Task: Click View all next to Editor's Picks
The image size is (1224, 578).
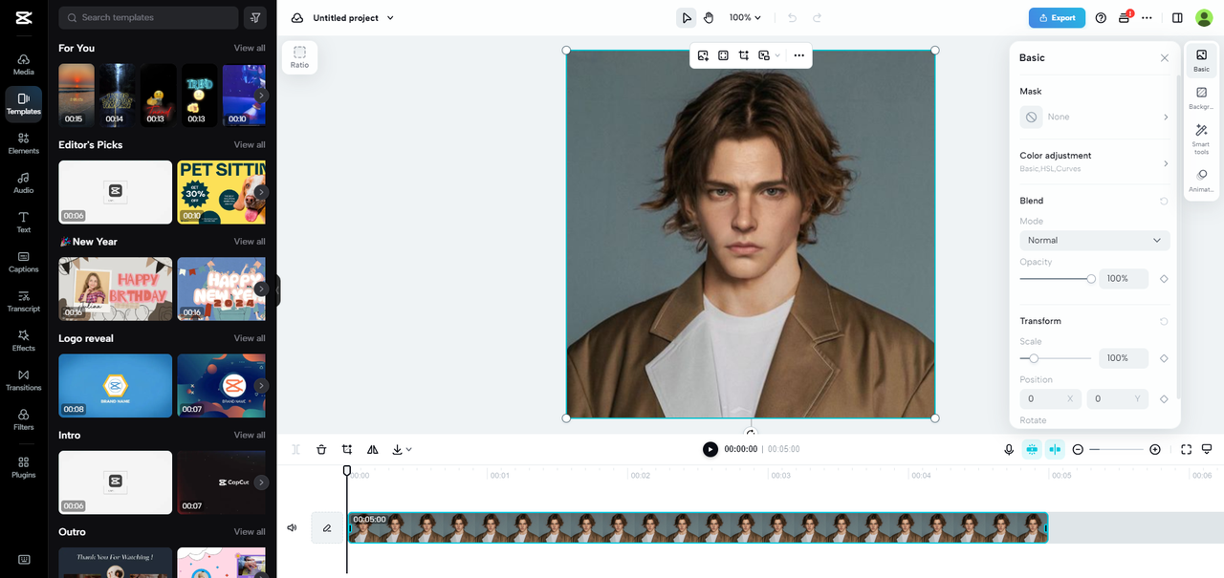Action: (x=250, y=144)
